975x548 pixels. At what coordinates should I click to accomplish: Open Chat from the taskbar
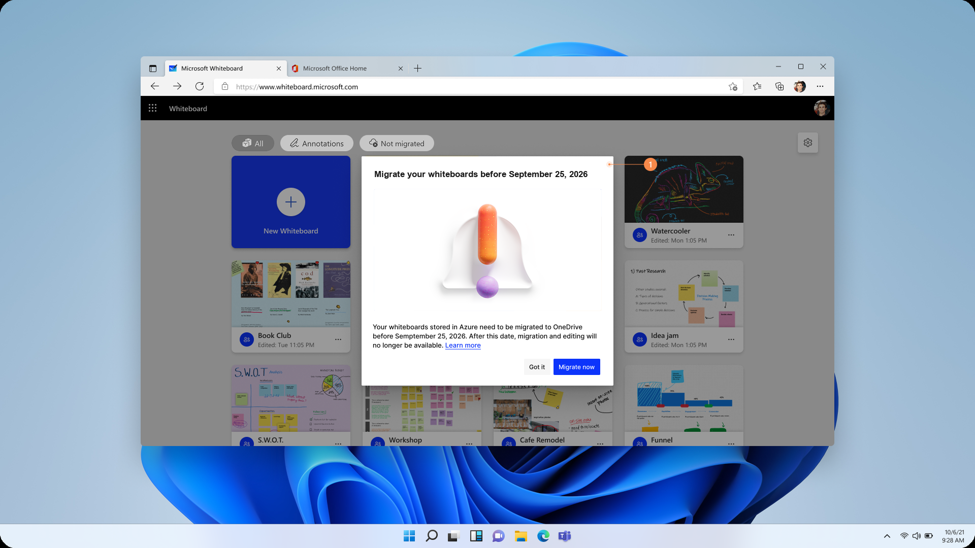[x=498, y=536]
